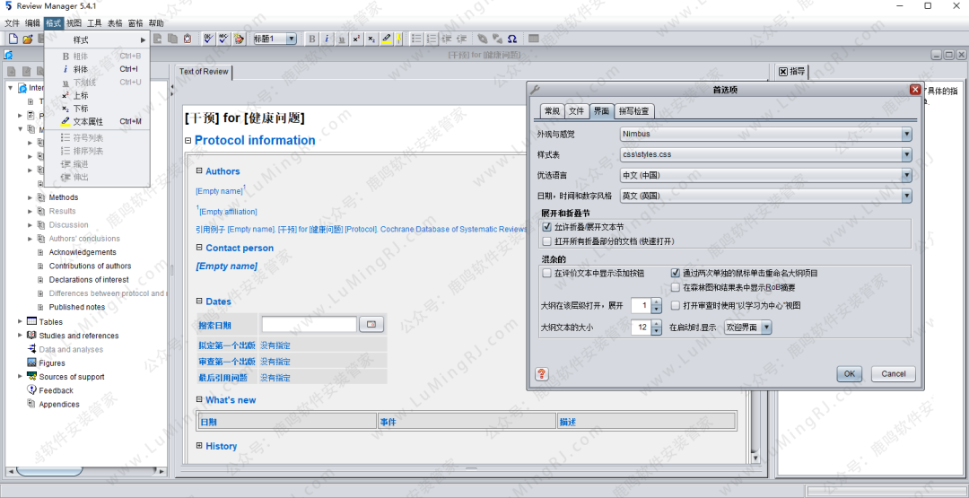Image resolution: width=969 pixels, height=498 pixels.
Task: Toggle '允许折叠/展开文本节' checkbox
Action: [547, 228]
